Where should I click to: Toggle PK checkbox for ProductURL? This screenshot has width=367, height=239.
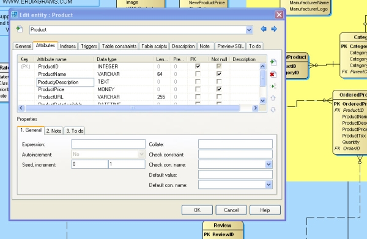pos(198,97)
